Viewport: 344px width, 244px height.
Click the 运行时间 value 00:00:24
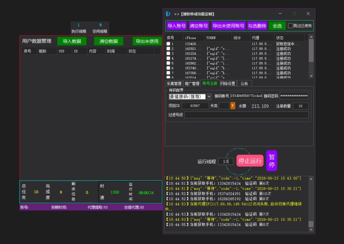coord(146,193)
